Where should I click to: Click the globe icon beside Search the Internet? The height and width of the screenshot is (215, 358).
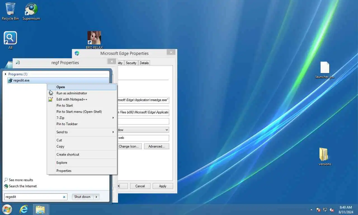click(x=6, y=186)
